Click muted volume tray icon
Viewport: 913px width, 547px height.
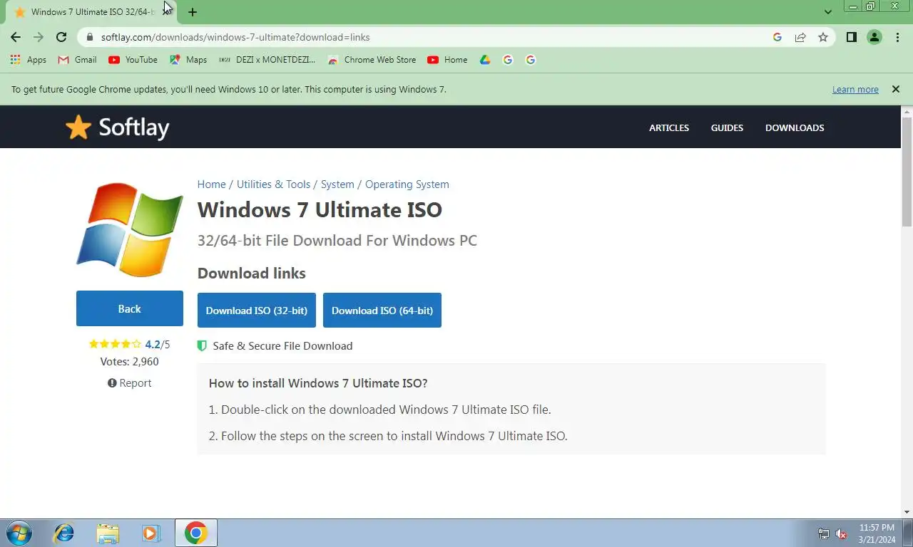pyautogui.click(x=841, y=533)
